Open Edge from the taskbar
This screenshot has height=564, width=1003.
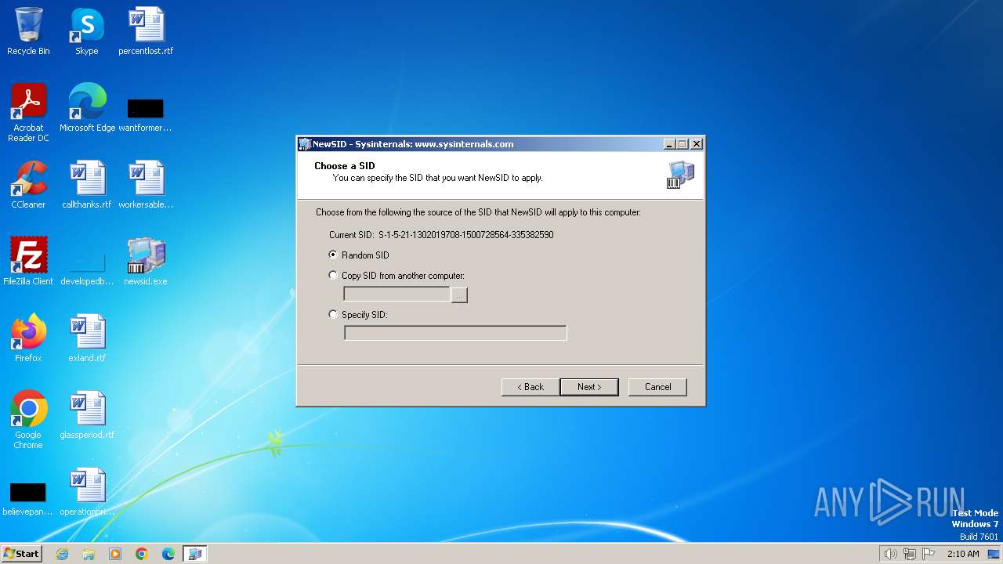(x=168, y=554)
